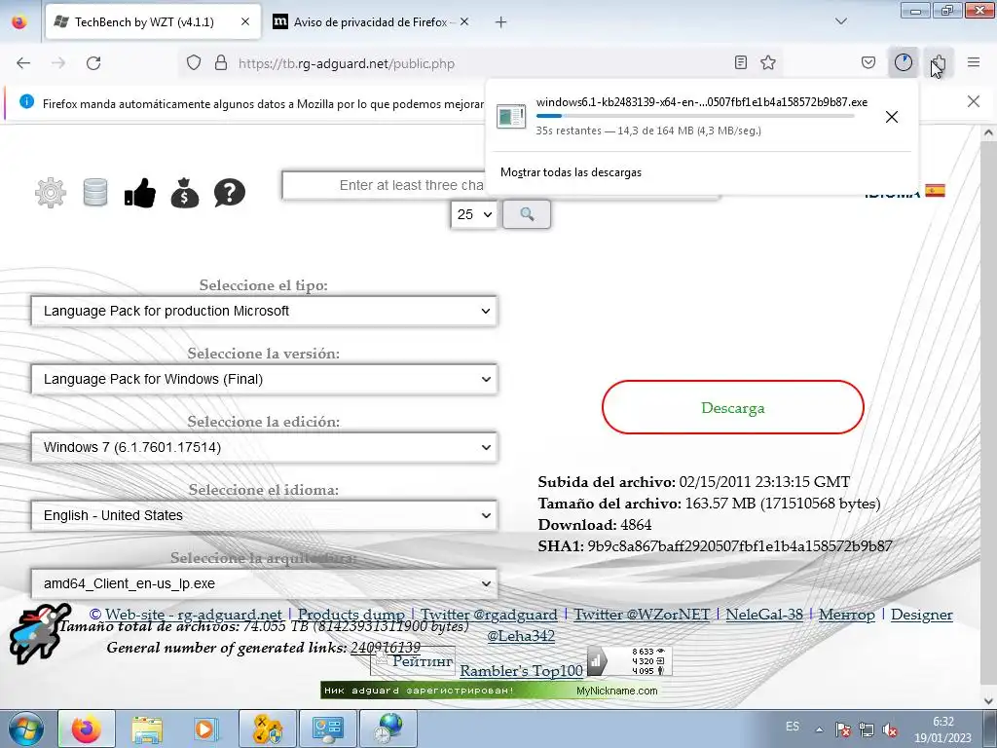The width and height of the screenshot is (997, 748).
Task: Click the downloads progress toolbar icon
Action: [903, 62]
